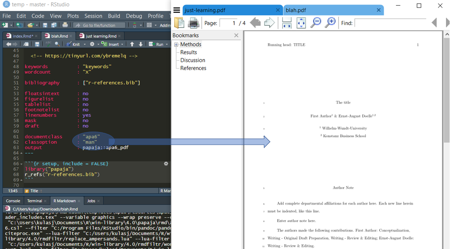Screen dimensions: 450x249
Task: Close the blah.Rmd editor tab
Action: pos(71,36)
